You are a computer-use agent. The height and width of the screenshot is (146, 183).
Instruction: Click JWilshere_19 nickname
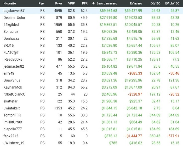point(14,143)
